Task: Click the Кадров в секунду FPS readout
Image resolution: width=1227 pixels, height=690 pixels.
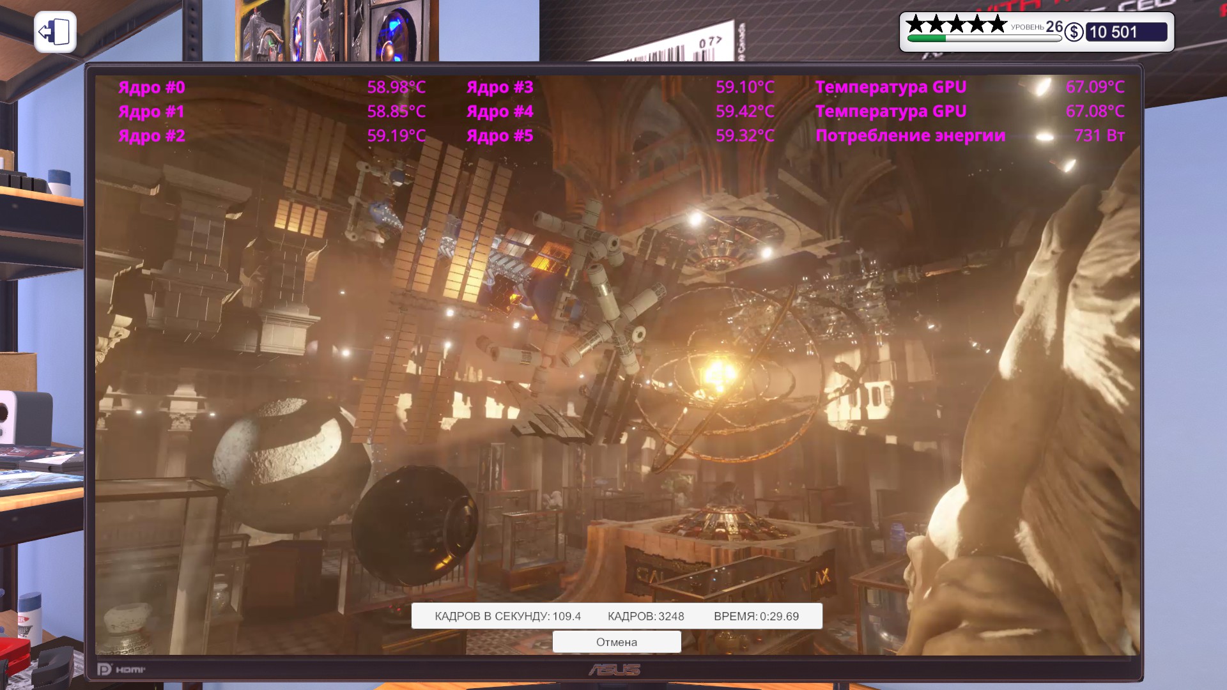Action: tap(507, 617)
